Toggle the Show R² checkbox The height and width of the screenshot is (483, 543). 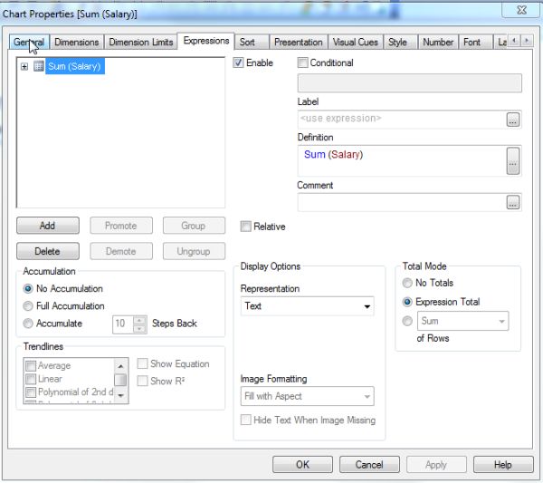[x=142, y=382]
